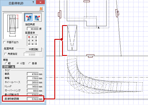This screenshot has height=105, width=148.
Task: Select the 普通 vehicle type radio
Action: point(30,64)
